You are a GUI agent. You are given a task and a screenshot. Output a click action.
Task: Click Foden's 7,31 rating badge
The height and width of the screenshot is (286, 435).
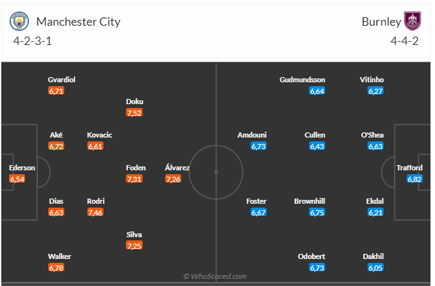click(134, 179)
